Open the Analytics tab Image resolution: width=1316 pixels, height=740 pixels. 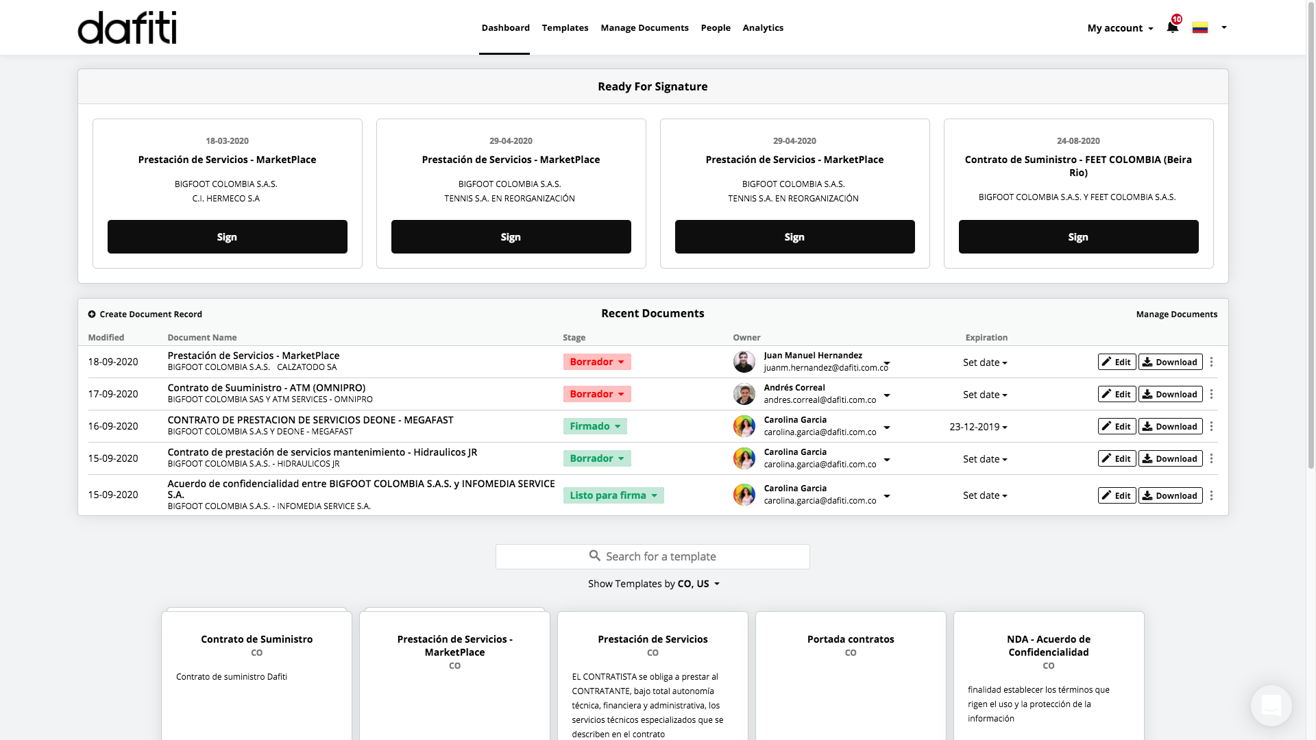pos(763,28)
